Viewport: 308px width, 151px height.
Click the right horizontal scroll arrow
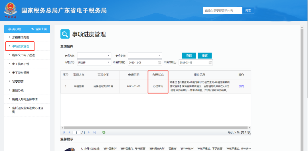point(250,128)
